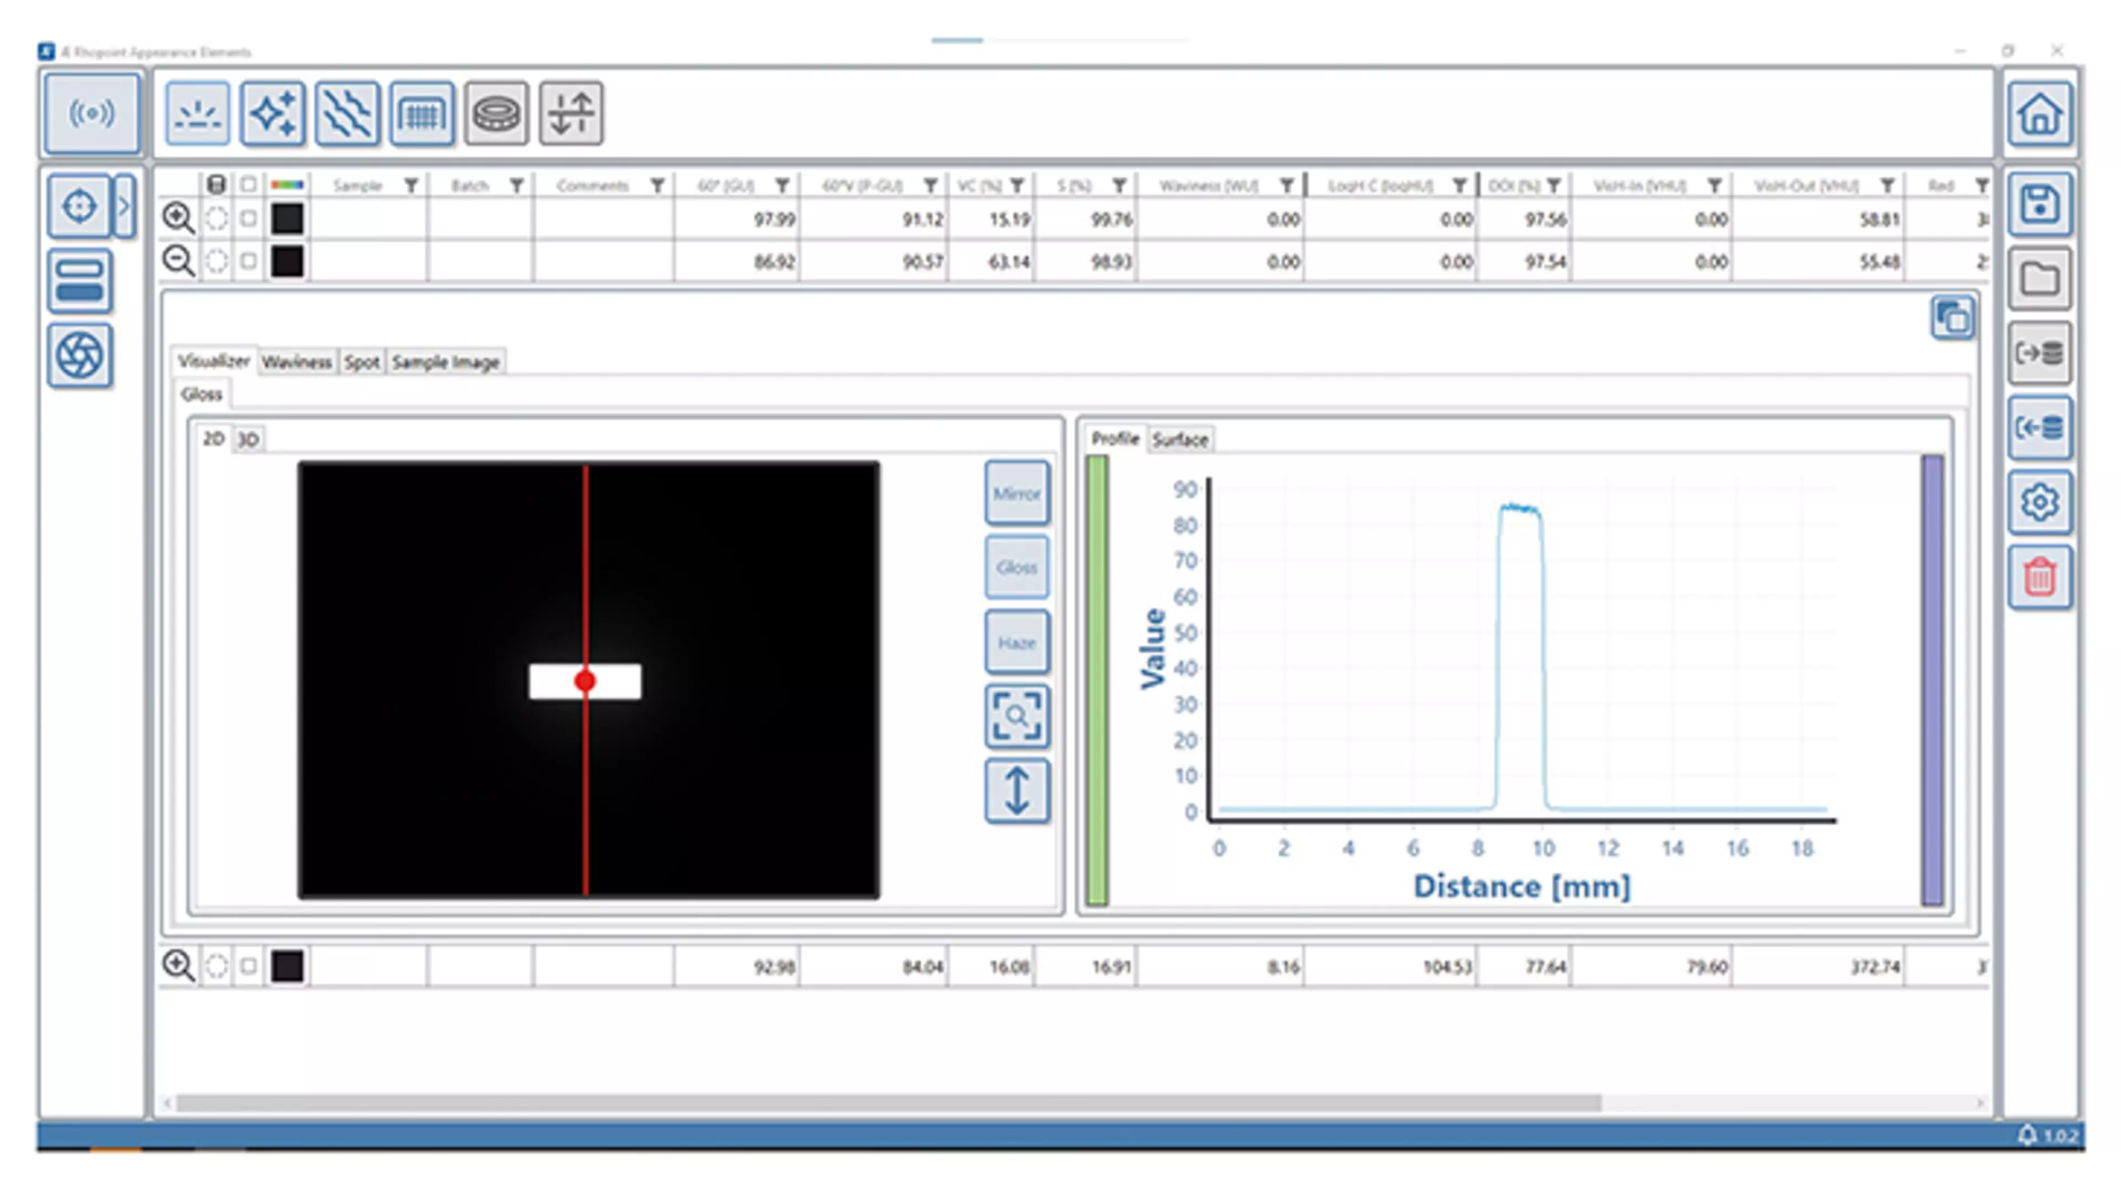This screenshot has height=1191, width=2121.
Task: Click the stacked bars icon in left sidebar
Action: pyautogui.click(x=79, y=280)
